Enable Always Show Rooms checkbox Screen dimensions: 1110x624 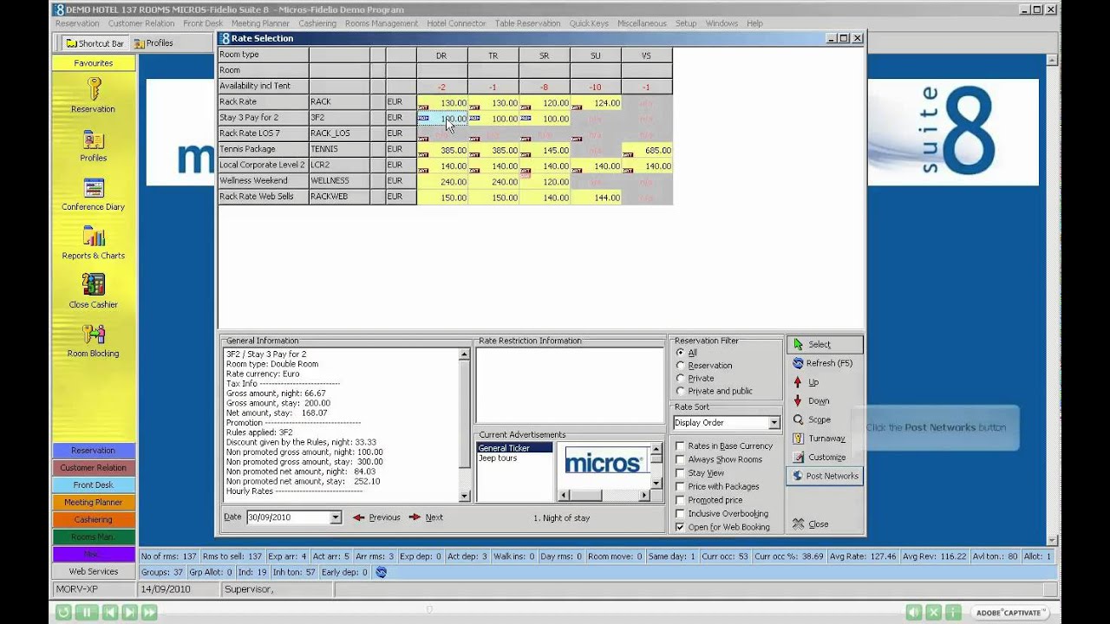click(680, 459)
